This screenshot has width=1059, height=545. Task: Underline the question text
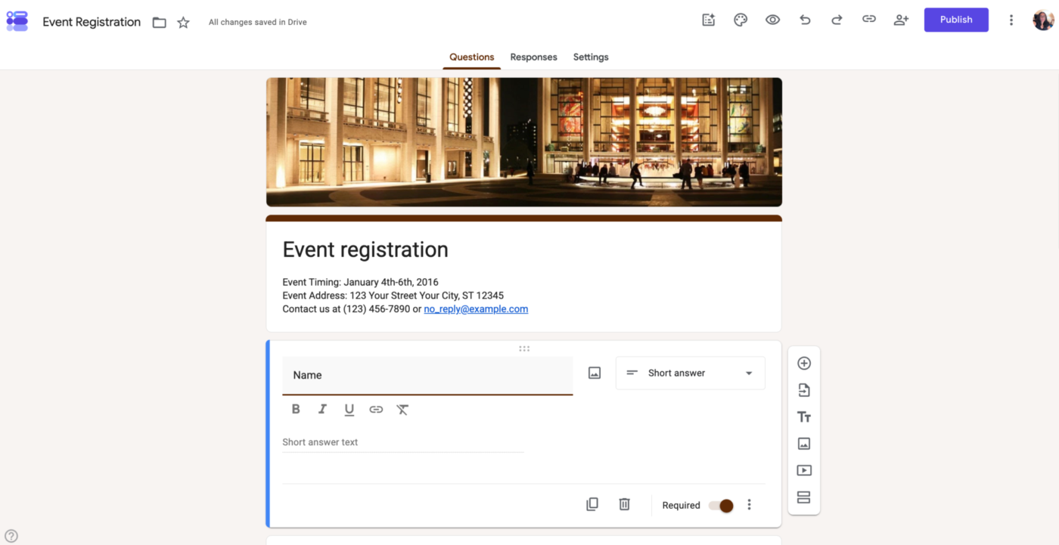coord(349,410)
